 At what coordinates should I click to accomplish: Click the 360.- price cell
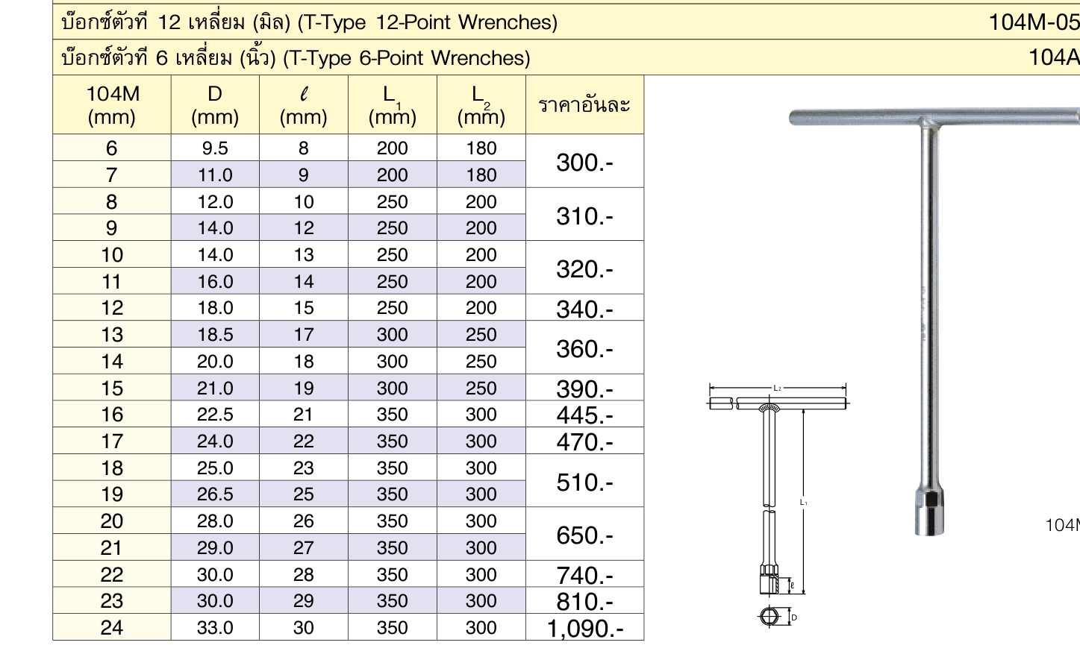tap(584, 348)
